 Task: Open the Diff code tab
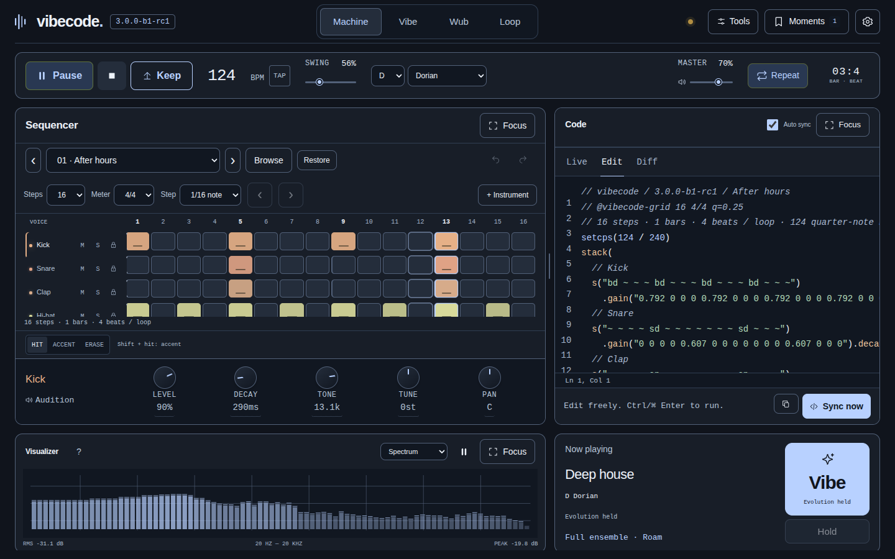[647, 161]
